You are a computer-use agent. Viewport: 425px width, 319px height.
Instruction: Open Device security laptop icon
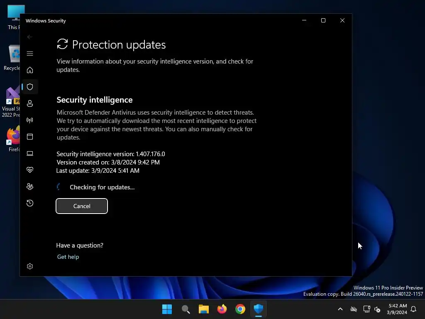30,154
